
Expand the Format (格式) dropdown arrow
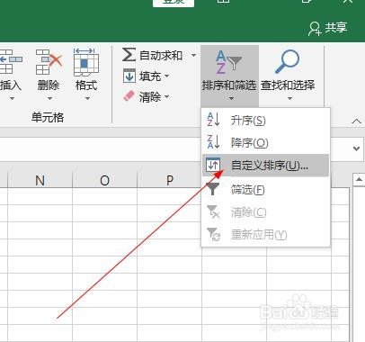click(x=87, y=98)
